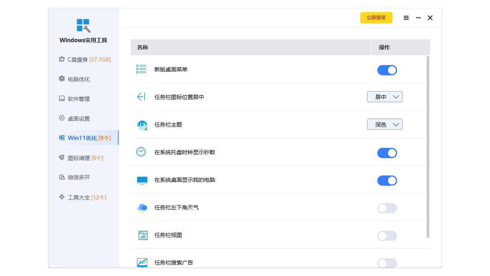The width and height of the screenshot is (490, 276).
Task: Click the 任务栏视图 window icon
Action: (x=143, y=235)
